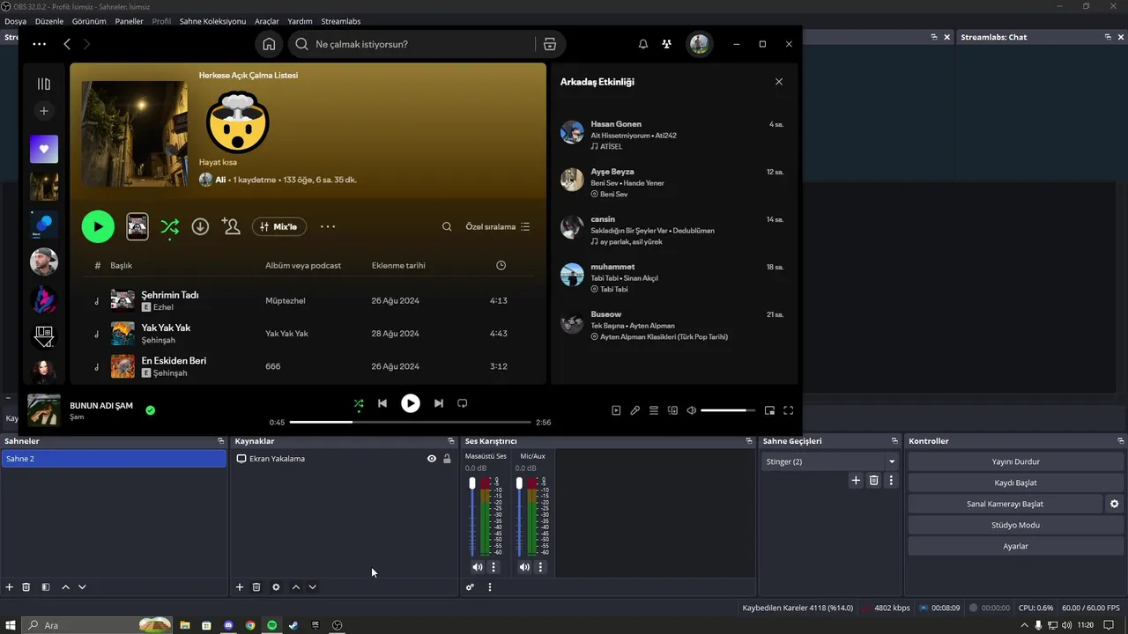This screenshot has height=634, width=1128.
Task: Skip to next track
Action: [x=439, y=403]
